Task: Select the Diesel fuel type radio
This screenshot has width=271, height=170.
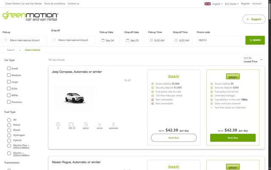Action: (9, 130)
